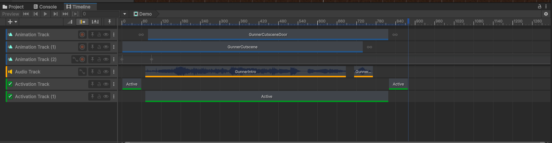Toggle the Preview mode button
Screen dimensions: 552x143
pyautogui.click(x=11, y=14)
